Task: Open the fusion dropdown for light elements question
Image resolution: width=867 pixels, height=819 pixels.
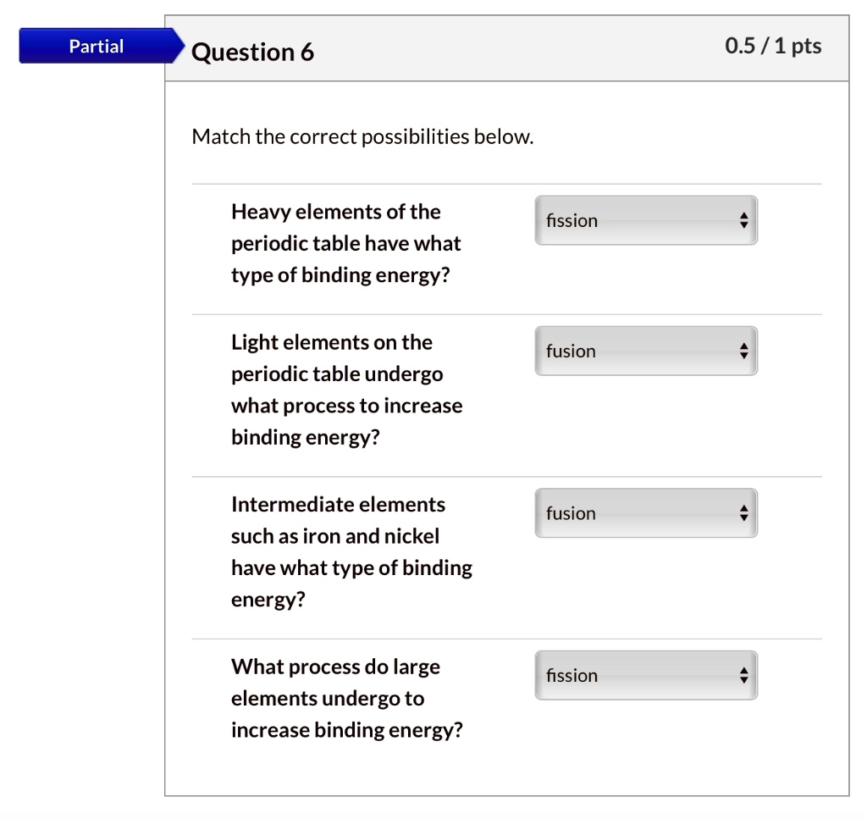Action: 646,351
